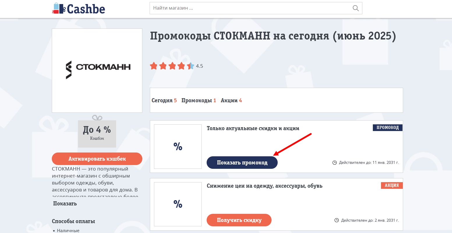The height and width of the screenshot is (233, 452).
Task: Click the 'До 4 %' cashback box
Action: coord(97,134)
